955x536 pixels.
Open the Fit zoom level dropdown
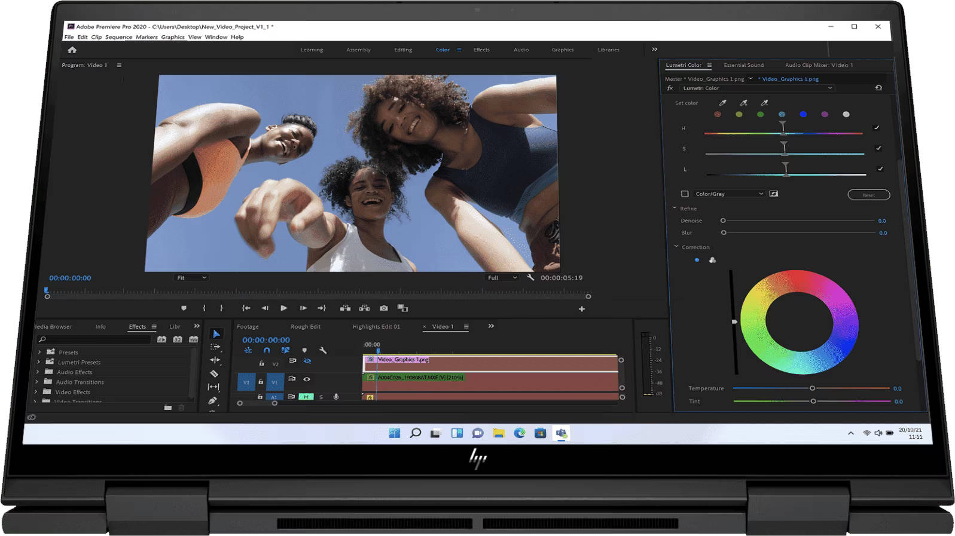click(x=191, y=277)
